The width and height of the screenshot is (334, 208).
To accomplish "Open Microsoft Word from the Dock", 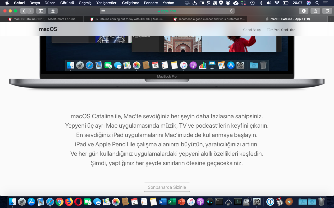I will pos(163,201).
